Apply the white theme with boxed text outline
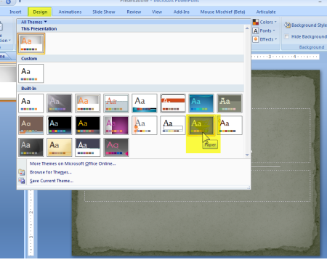This screenshot has width=327, height=265. point(173,126)
